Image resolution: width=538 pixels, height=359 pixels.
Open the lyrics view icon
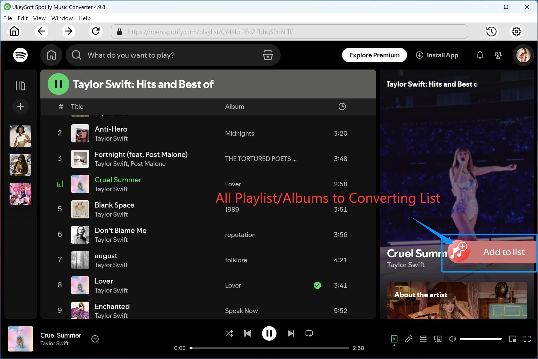(x=409, y=339)
